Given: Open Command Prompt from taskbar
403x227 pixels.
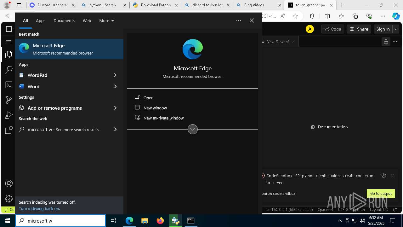Looking at the screenshot, I should 191,221.
